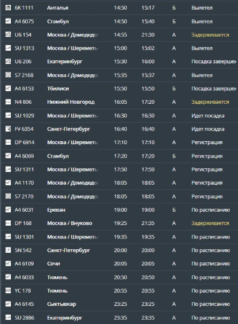Click Вылетел status for A4 6075
Image resolution: width=238 pixels, height=324 pixels.
pos(202,22)
